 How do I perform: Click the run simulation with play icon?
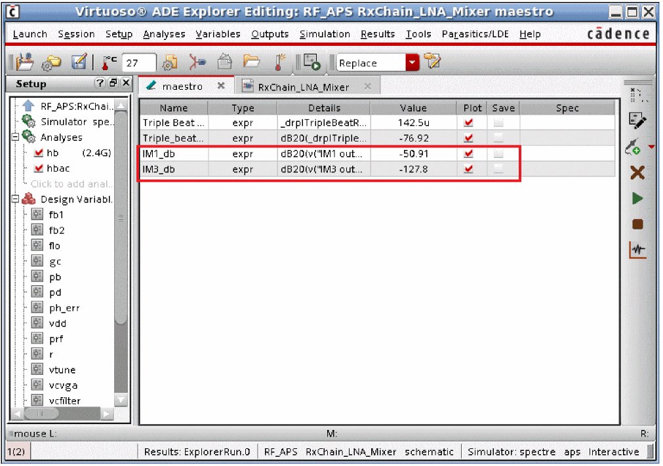tap(312, 62)
